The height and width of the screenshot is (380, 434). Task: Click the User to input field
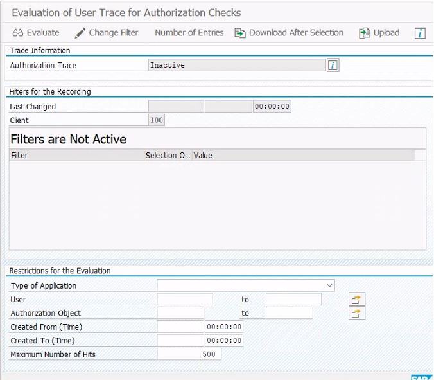coord(293,299)
